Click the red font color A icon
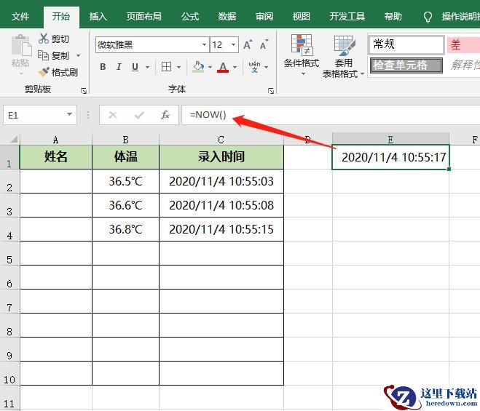This screenshot has height=411, width=480. coord(223,67)
